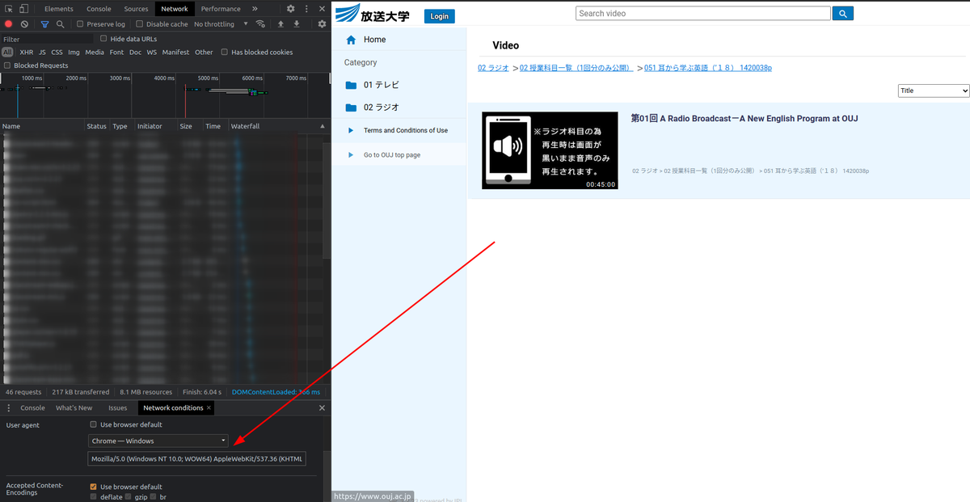Filter requests by Font type

point(116,53)
